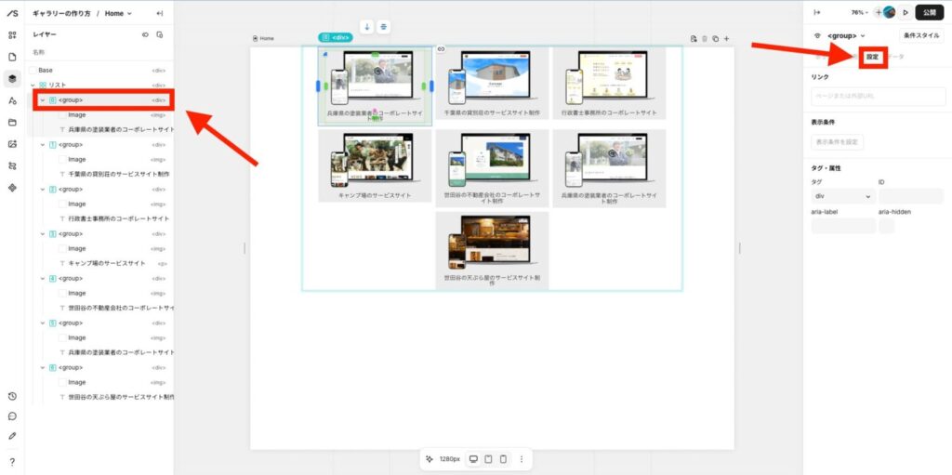Open the Pages panel icon
952x475 pixels.
pos(12,57)
